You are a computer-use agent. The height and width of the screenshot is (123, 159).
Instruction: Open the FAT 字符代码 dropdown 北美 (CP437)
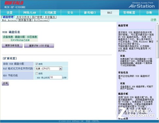click(x=48, y=69)
